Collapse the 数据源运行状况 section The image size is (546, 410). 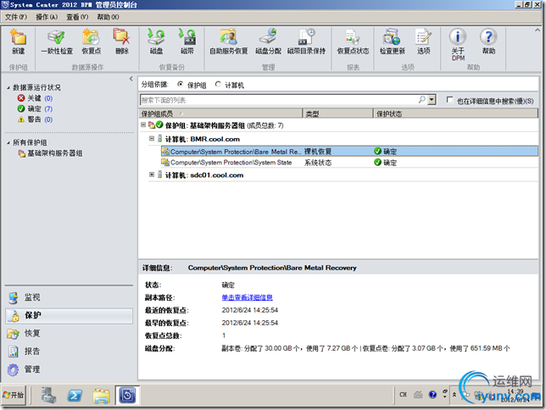[8, 88]
